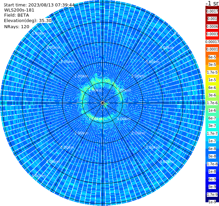Viewport: 219px width, 206px height.
Task: Click the upper-right 3.00km range label
Action: [x=153, y=62]
